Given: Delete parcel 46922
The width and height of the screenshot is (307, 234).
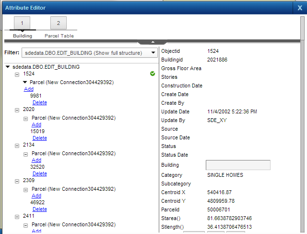Looking at the screenshot, I should (39, 209).
